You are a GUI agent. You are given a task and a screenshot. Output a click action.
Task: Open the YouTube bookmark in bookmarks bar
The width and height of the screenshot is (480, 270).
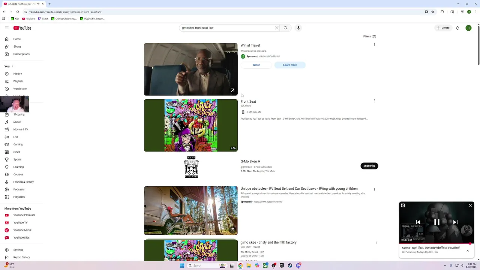coord(28,19)
